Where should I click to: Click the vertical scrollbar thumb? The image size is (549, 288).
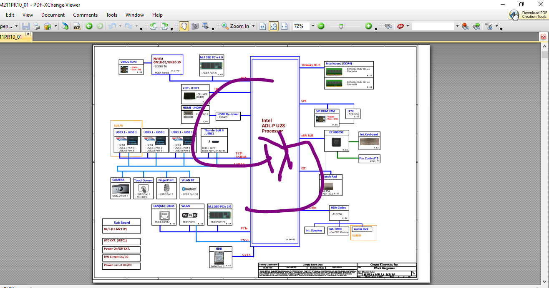tap(544, 55)
